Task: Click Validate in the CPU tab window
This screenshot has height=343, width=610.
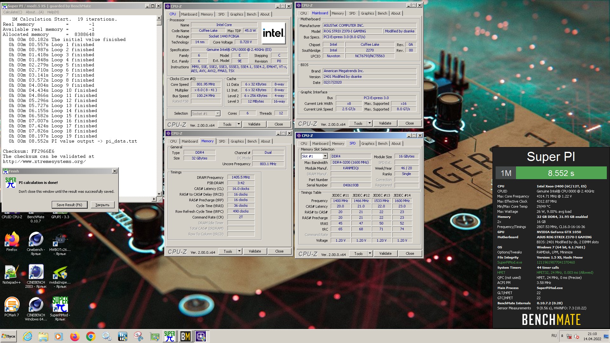Action: tap(254, 124)
